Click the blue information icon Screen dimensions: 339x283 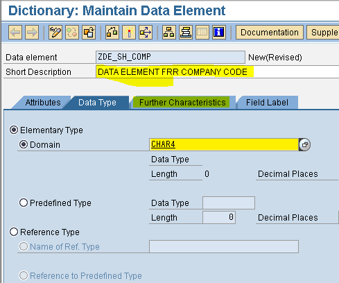click(x=219, y=32)
